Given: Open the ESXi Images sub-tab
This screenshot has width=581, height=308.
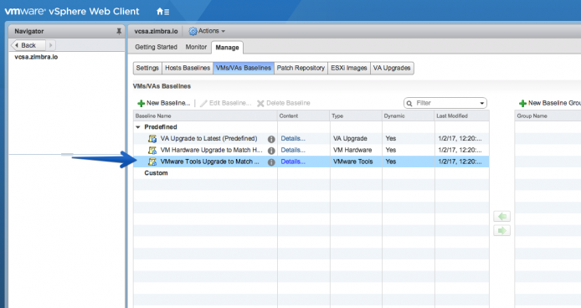Looking at the screenshot, I should [x=348, y=68].
